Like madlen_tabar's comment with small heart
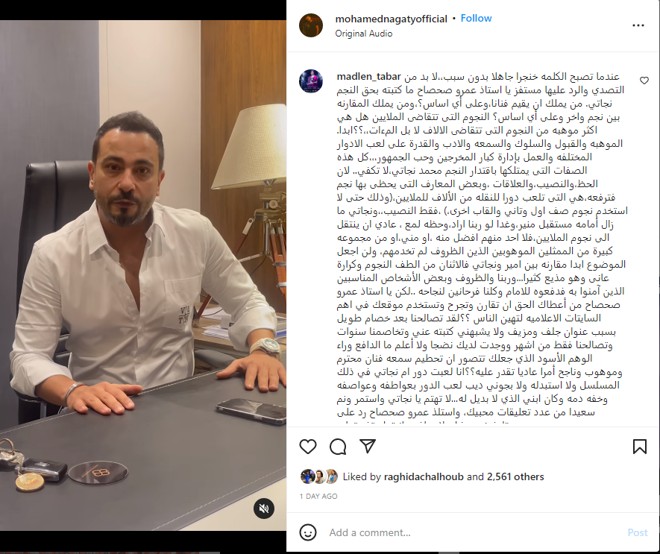 pos(644,81)
